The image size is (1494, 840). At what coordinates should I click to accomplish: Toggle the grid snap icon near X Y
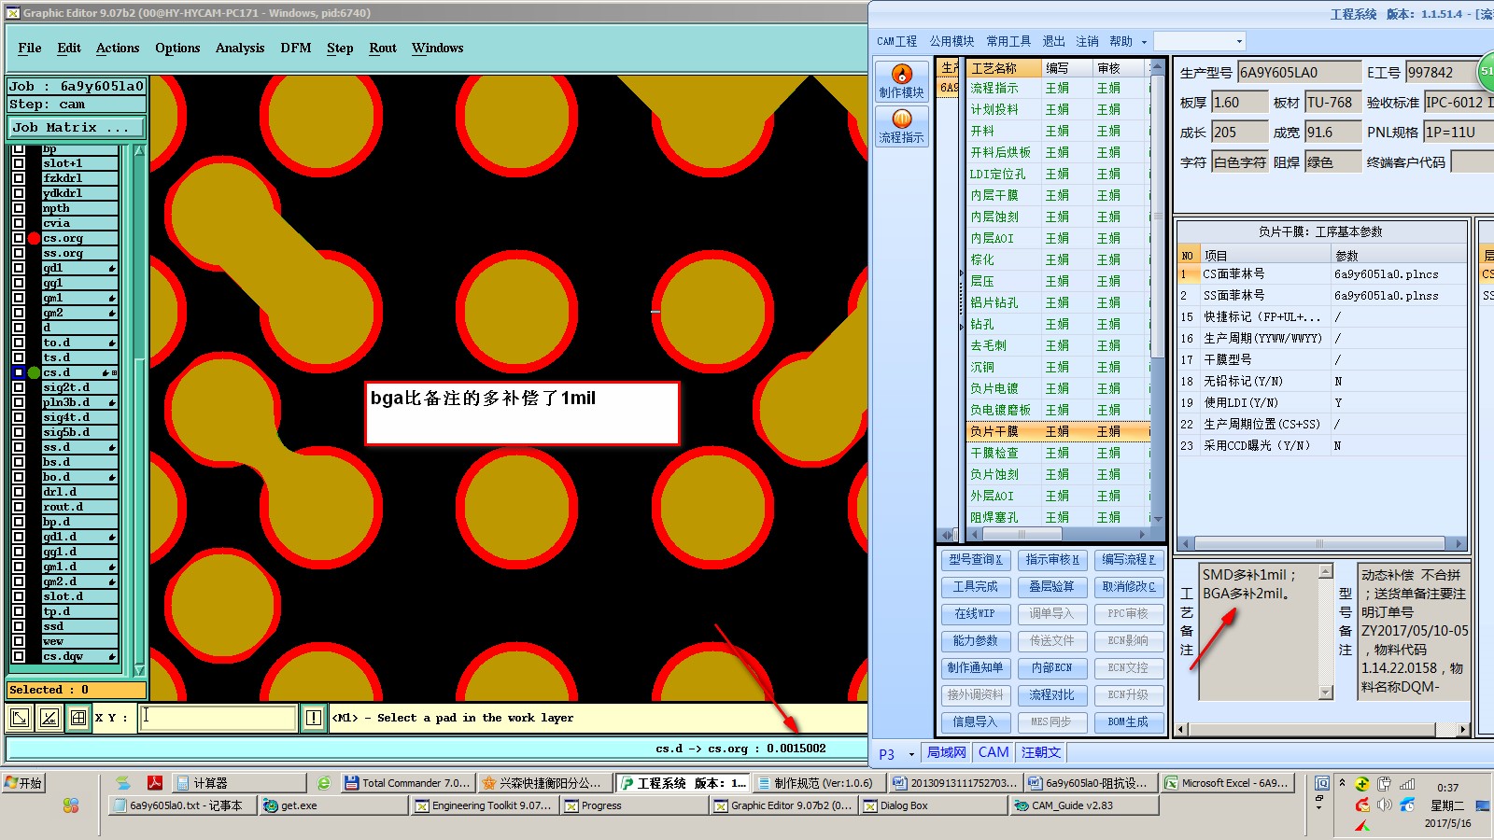pos(78,718)
